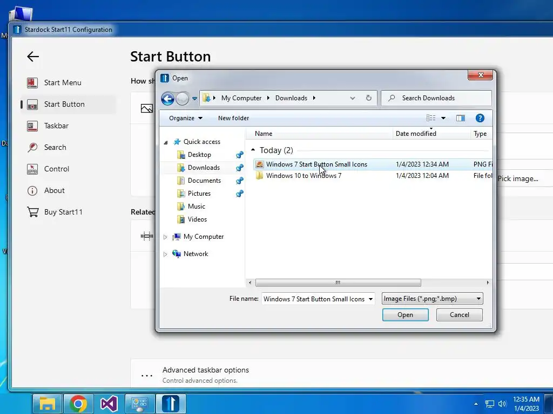
Task: Click the Open button in dialog
Action: [405, 315]
